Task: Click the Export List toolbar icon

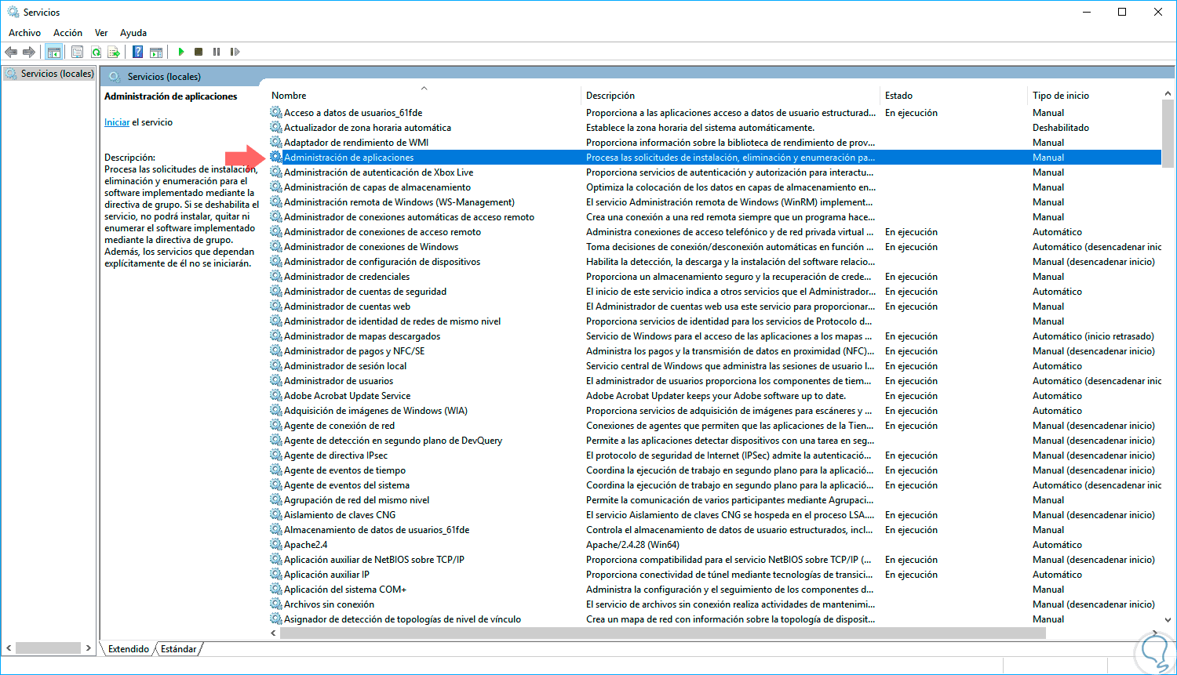Action: coord(114,52)
